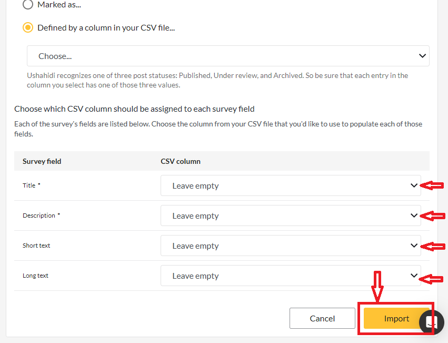Image resolution: width=448 pixels, height=343 pixels.
Task: Click the 'Survey field' table header
Action: tap(42, 161)
